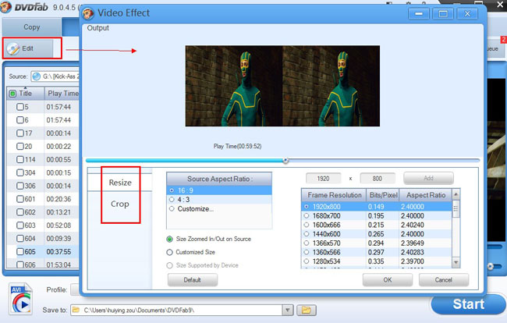
Task: Click the Video Effect dialog title icon
Action: point(88,13)
